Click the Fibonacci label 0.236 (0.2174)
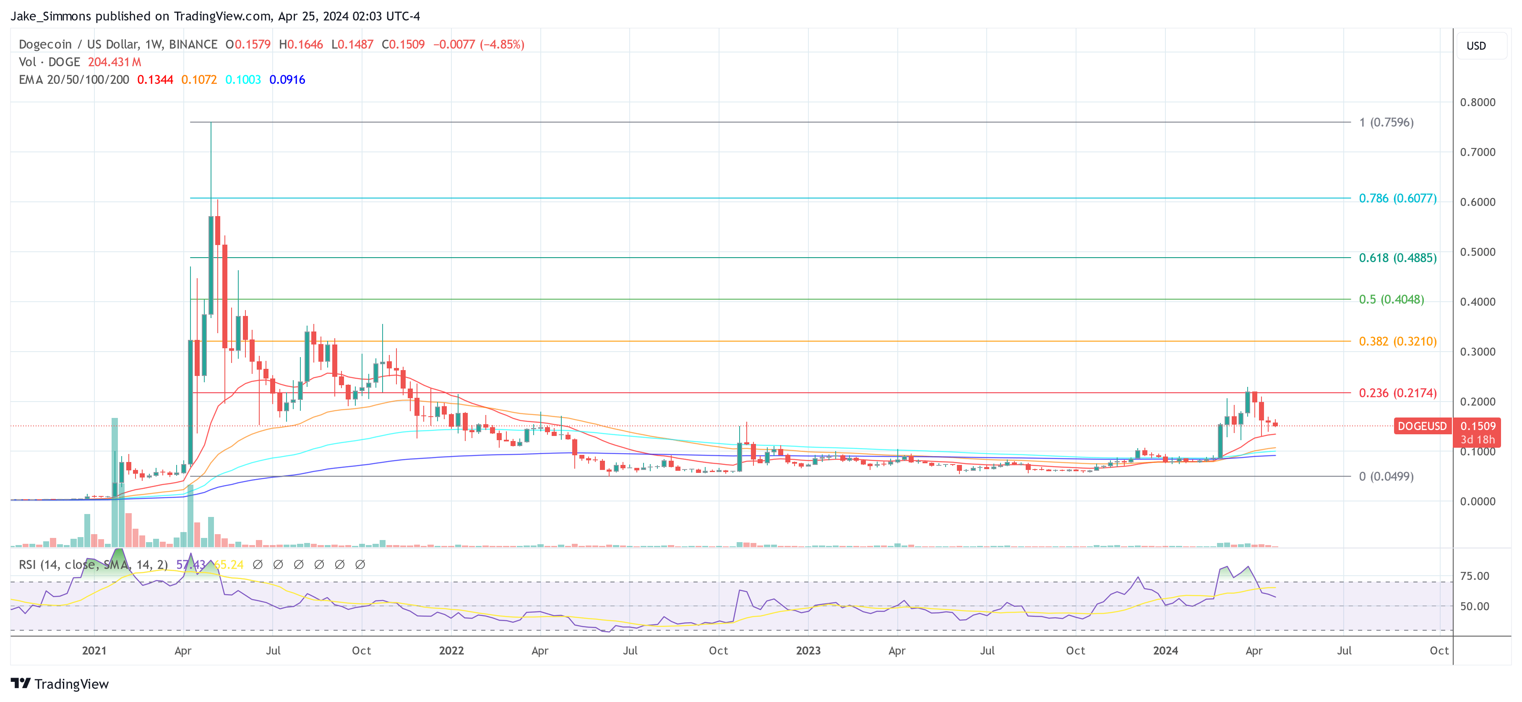 [x=1397, y=393]
